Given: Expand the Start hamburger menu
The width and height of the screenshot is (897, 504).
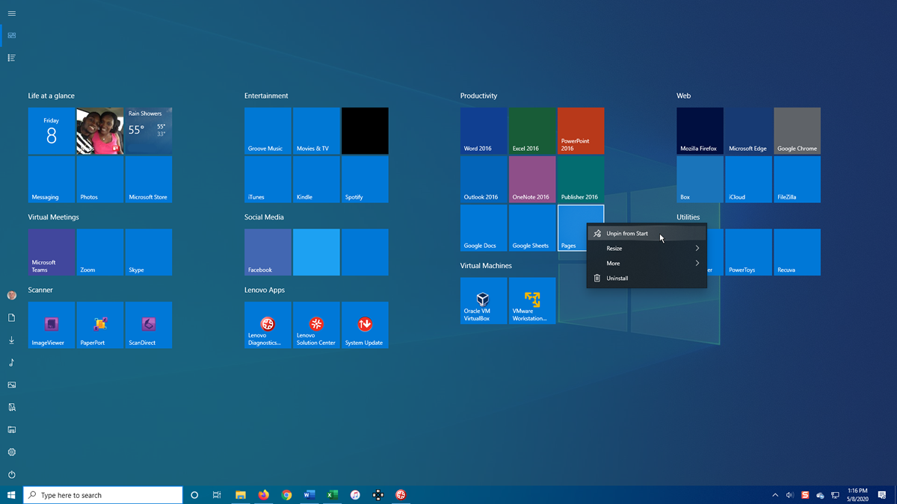Looking at the screenshot, I should 11,13.
